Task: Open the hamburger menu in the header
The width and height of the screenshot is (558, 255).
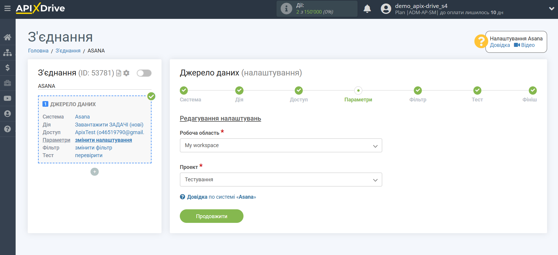Action: pyautogui.click(x=7, y=9)
